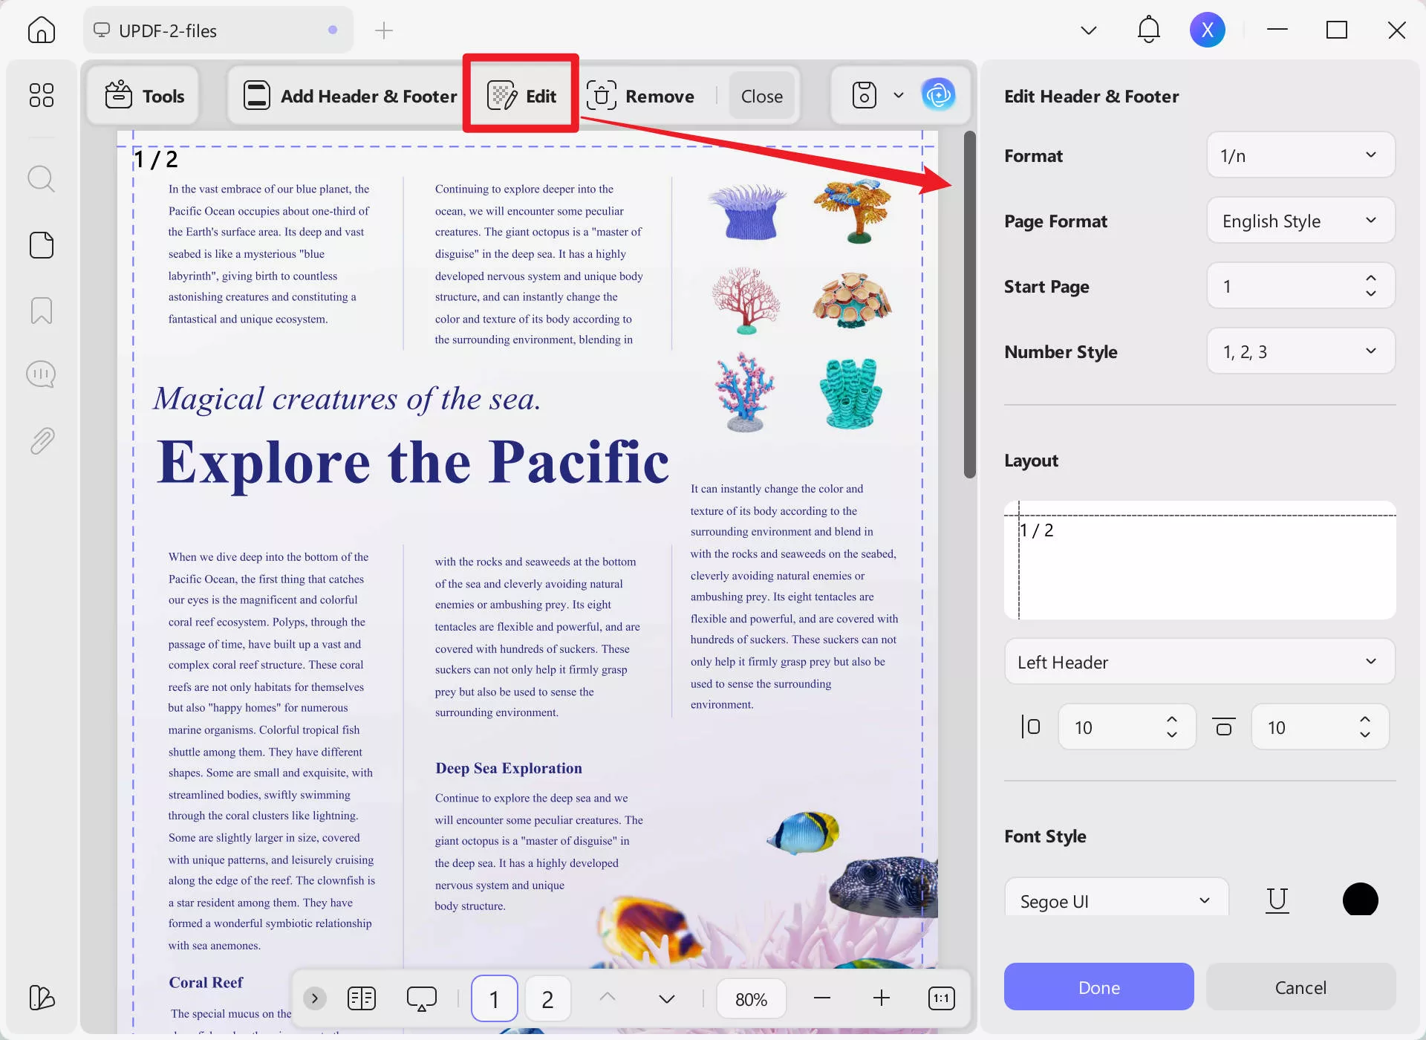Toggle underline font style
Image resolution: width=1426 pixels, height=1040 pixels.
1277,900
